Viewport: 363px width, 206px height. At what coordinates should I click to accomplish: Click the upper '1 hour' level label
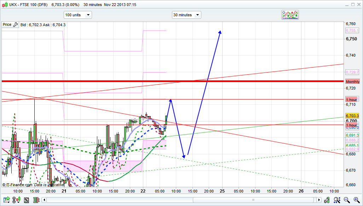click(x=351, y=100)
